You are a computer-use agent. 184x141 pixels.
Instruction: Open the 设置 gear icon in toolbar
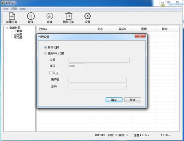click(88, 16)
